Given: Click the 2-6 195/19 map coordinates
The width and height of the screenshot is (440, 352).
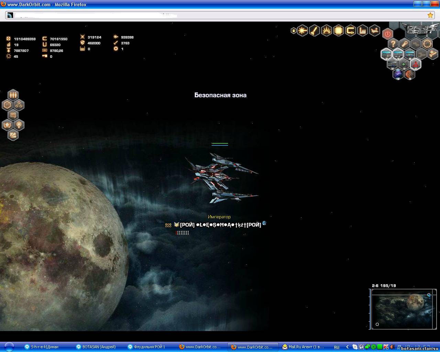Looking at the screenshot, I should pyautogui.click(x=384, y=286).
